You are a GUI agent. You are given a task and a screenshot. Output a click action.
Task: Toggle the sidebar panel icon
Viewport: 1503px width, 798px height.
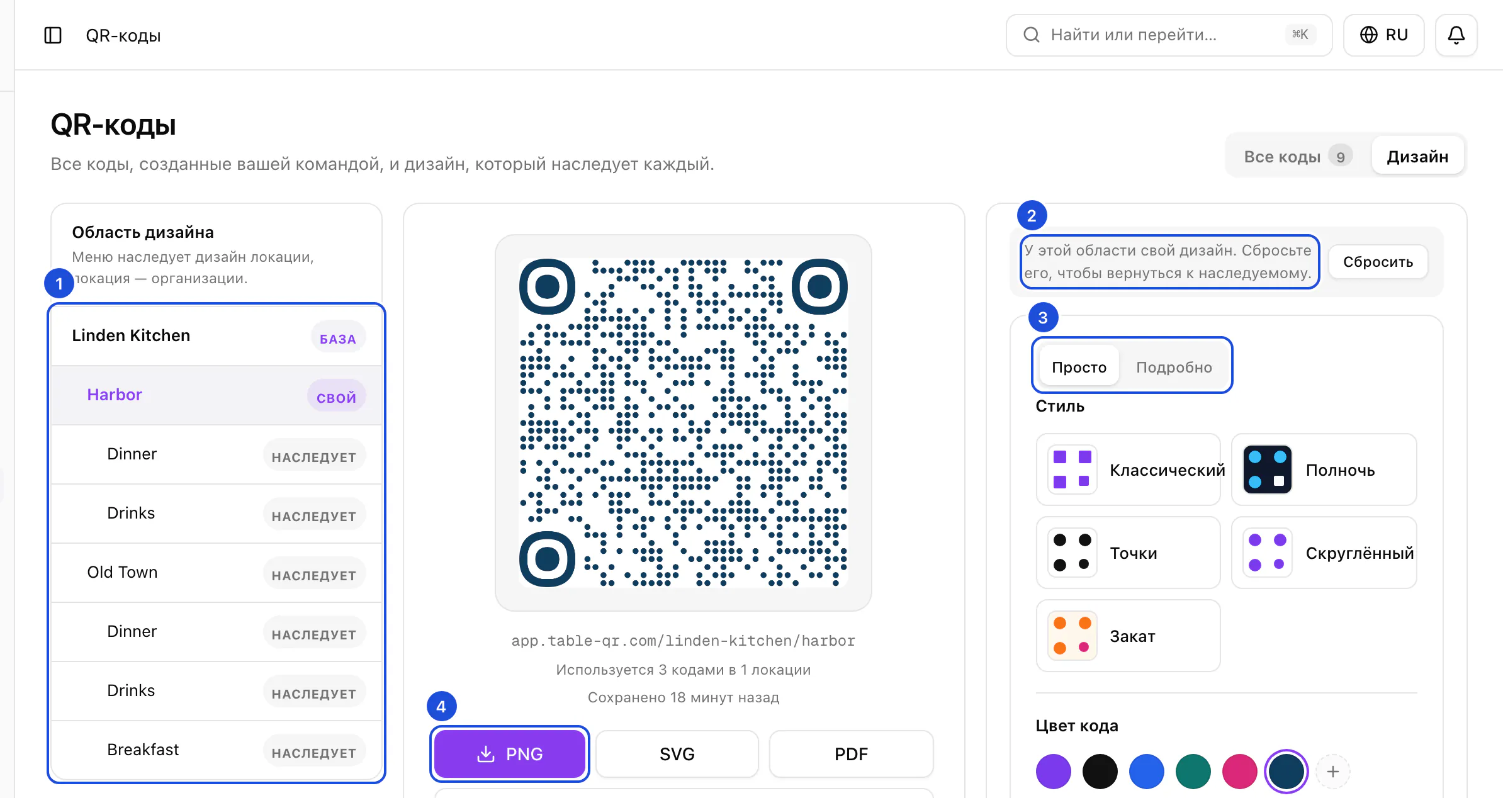tap(53, 35)
